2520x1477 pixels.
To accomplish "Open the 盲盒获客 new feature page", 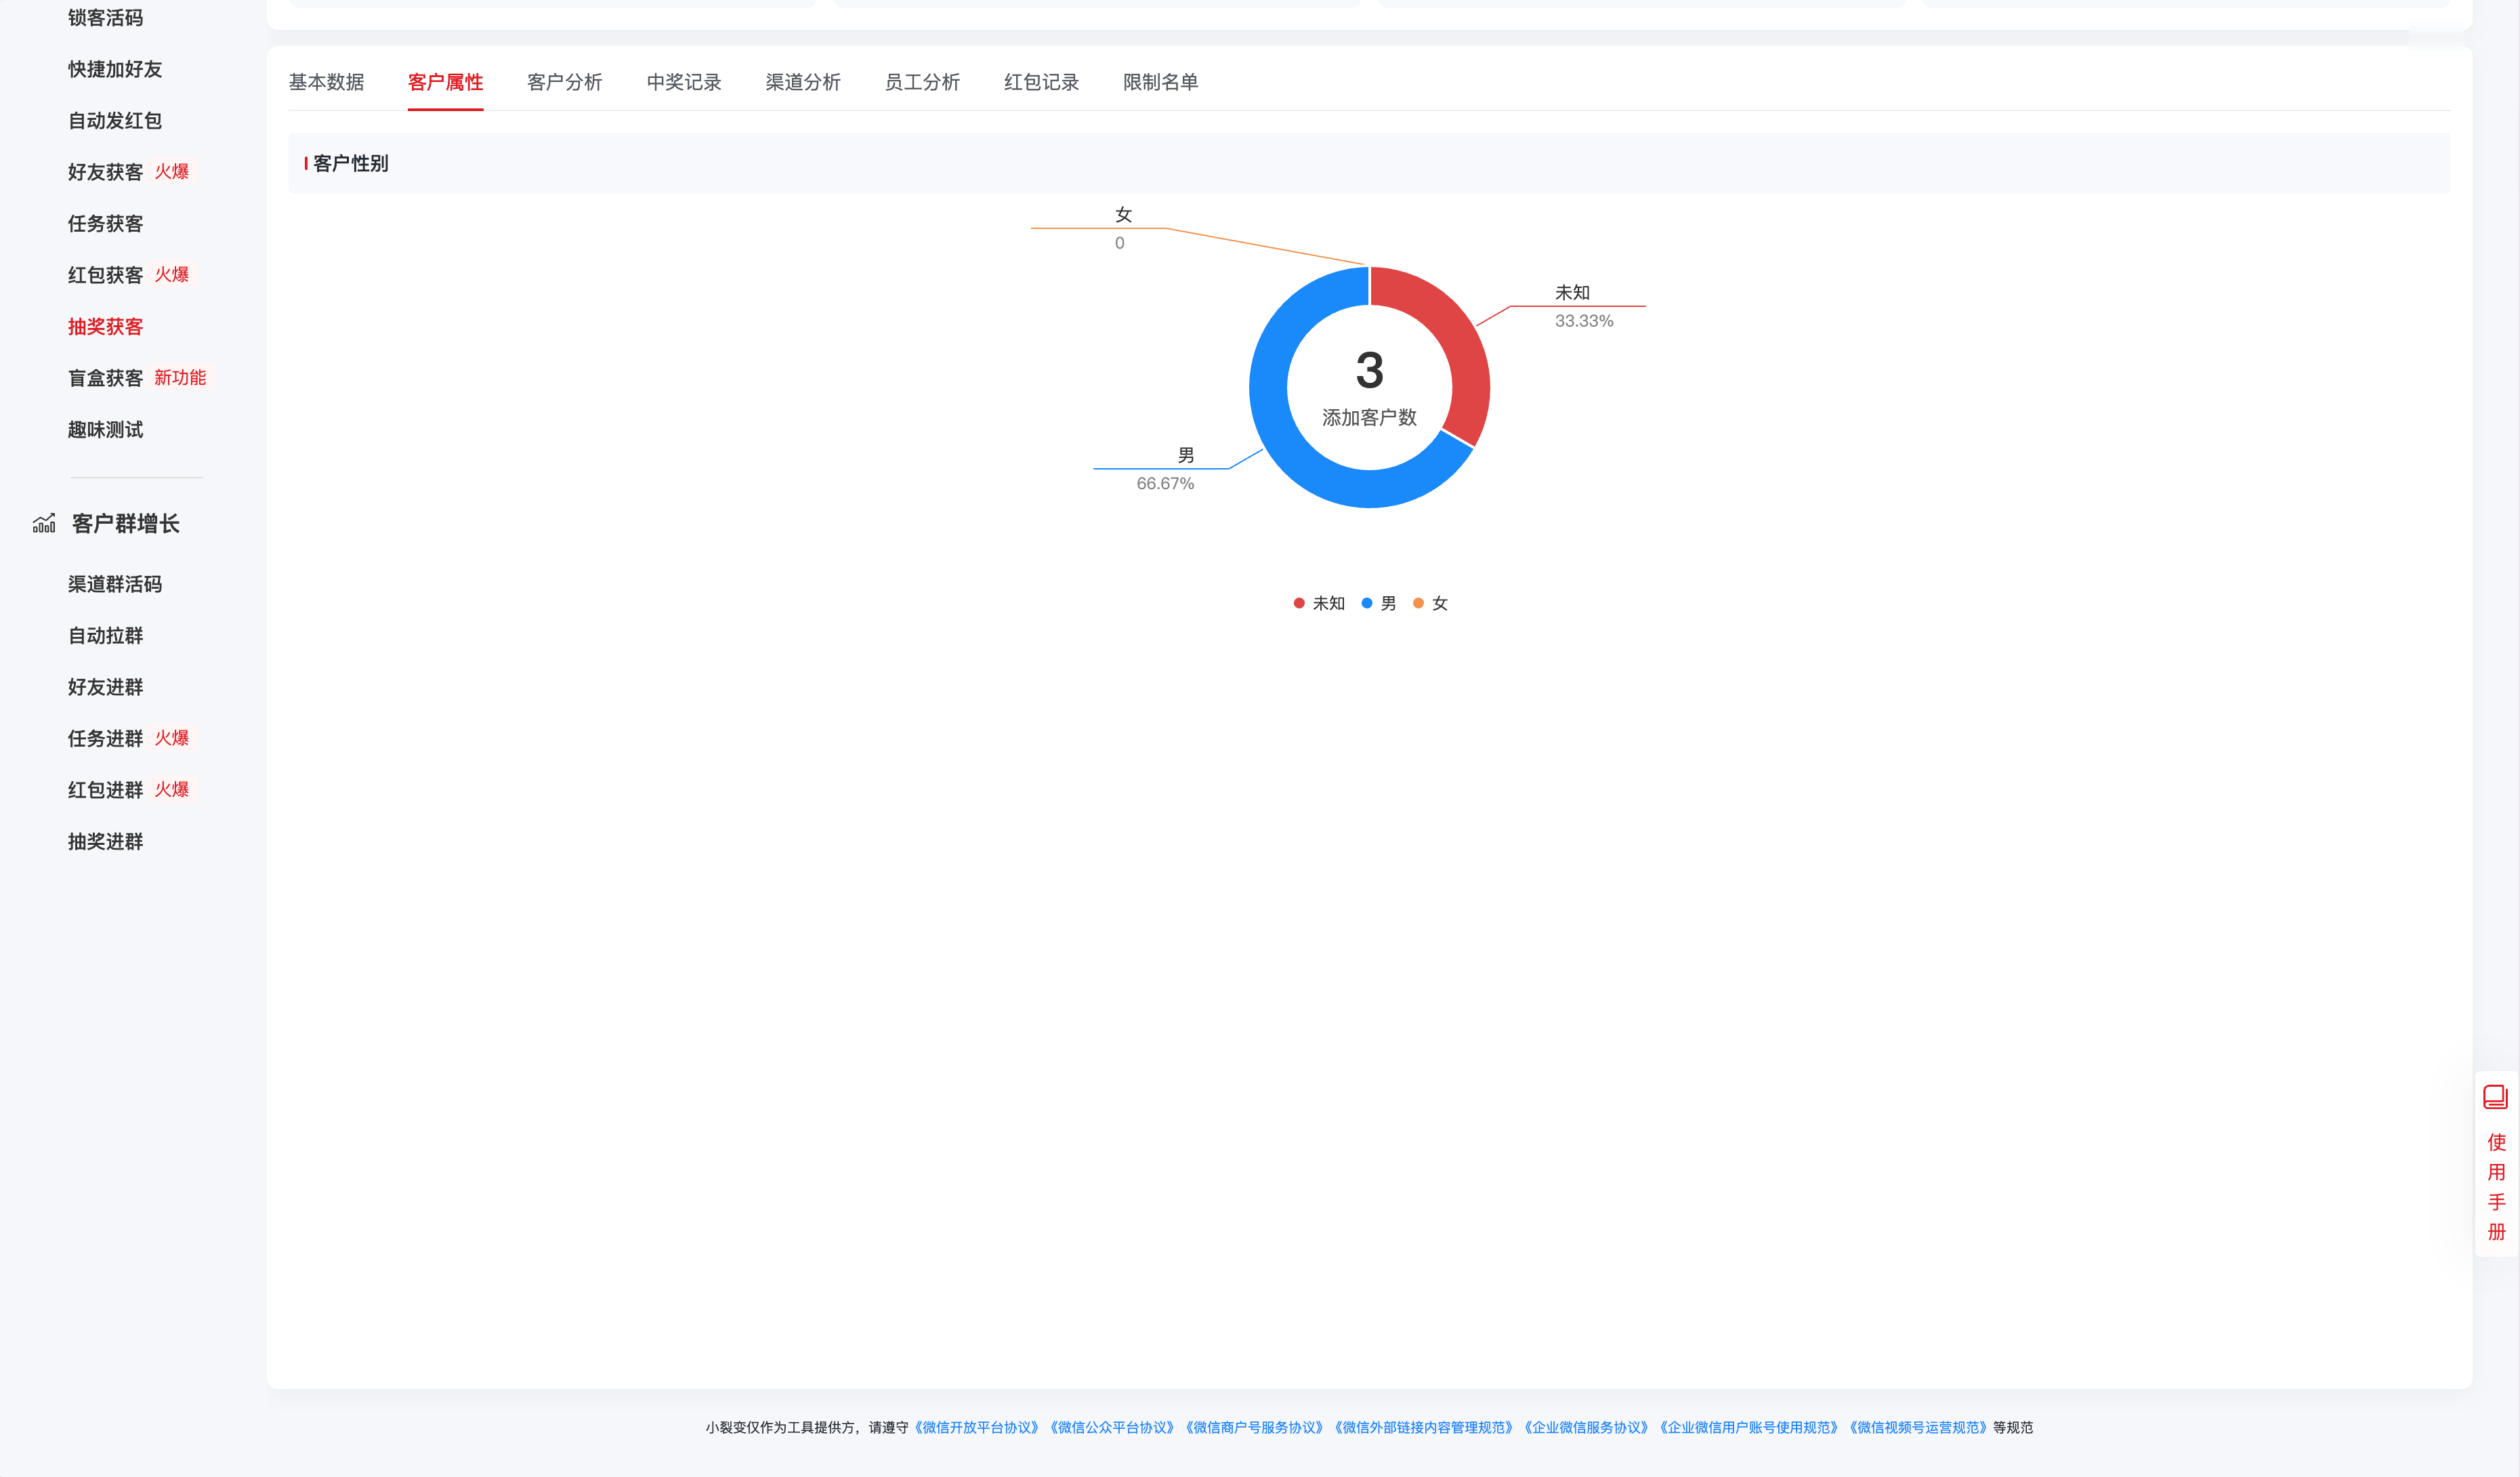I will pyautogui.click(x=105, y=378).
